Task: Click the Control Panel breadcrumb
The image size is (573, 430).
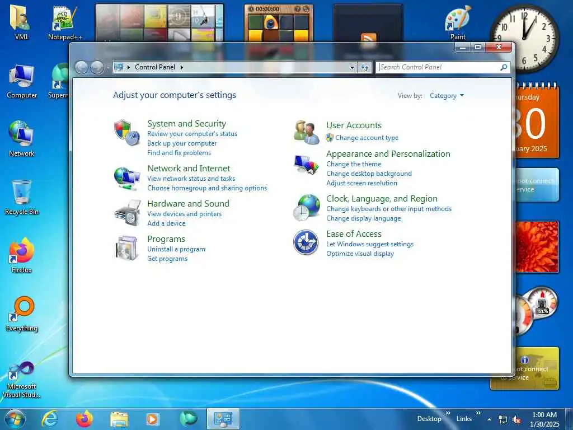Action: point(155,67)
